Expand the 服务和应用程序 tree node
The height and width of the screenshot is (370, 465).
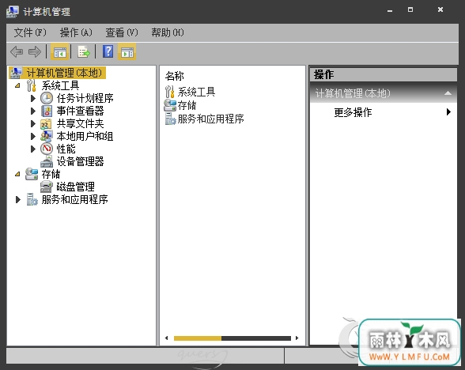17,199
